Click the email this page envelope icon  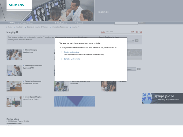click(x=132, y=32)
